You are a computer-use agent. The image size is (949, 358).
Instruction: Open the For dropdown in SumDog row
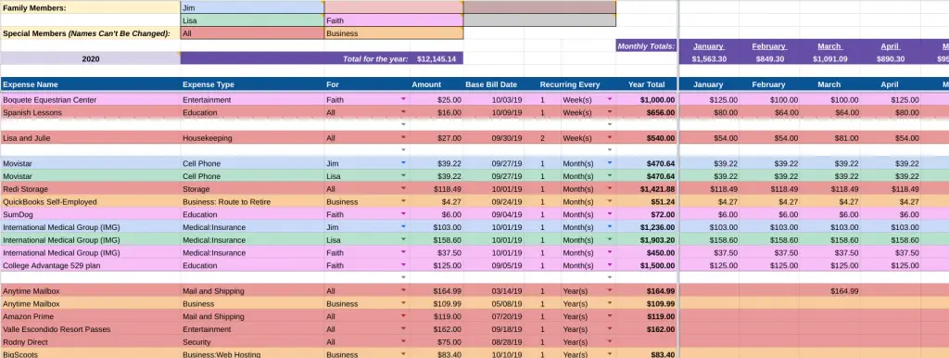[404, 214]
